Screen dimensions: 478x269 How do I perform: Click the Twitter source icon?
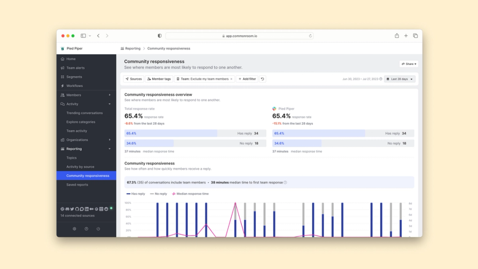coord(72,209)
